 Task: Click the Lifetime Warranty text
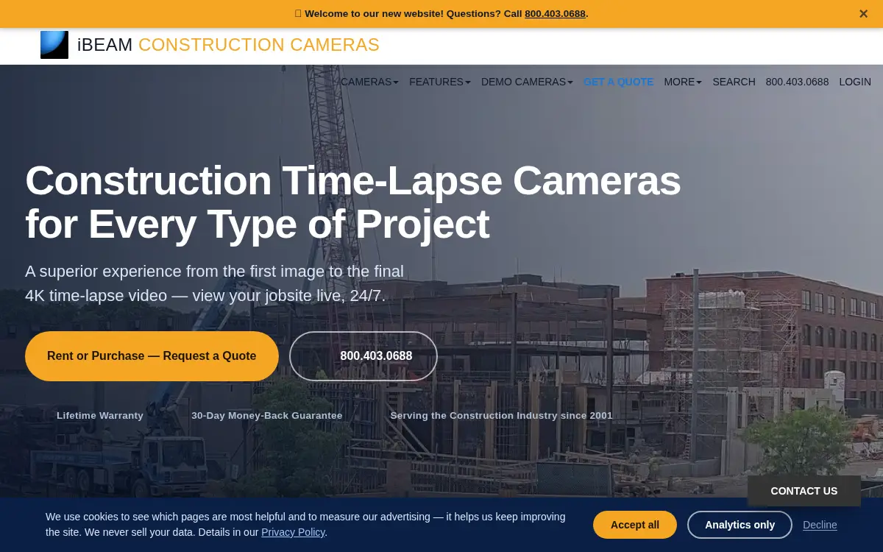[x=100, y=416]
